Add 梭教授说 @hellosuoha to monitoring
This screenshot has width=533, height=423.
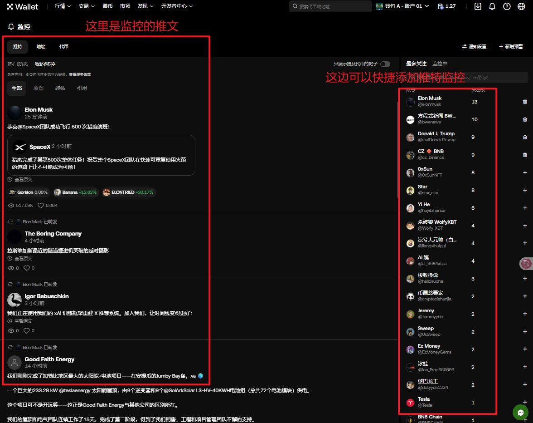pos(525,278)
